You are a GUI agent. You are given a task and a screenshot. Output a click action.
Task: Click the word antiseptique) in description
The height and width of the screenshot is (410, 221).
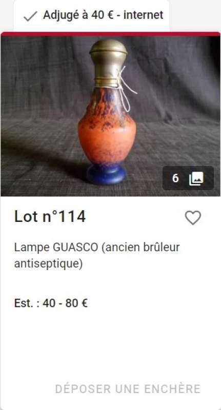tap(48, 264)
